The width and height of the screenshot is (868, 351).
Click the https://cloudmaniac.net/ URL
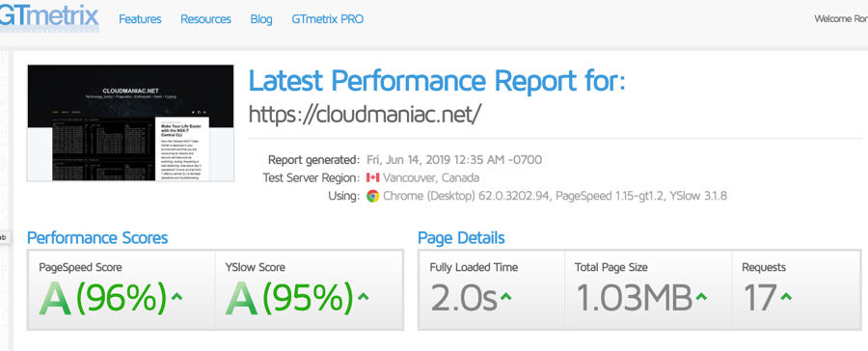tap(365, 114)
